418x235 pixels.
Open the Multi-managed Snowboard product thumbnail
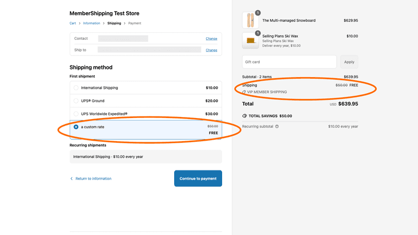pyautogui.click(x=250, y=20)
